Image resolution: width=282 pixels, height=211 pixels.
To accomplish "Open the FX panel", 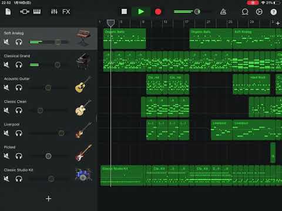I will [x=66, y=12].
